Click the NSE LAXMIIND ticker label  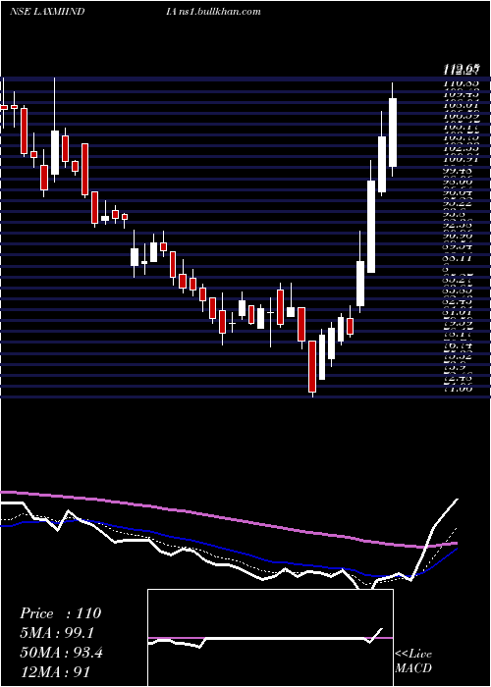(x=47, y=11)
